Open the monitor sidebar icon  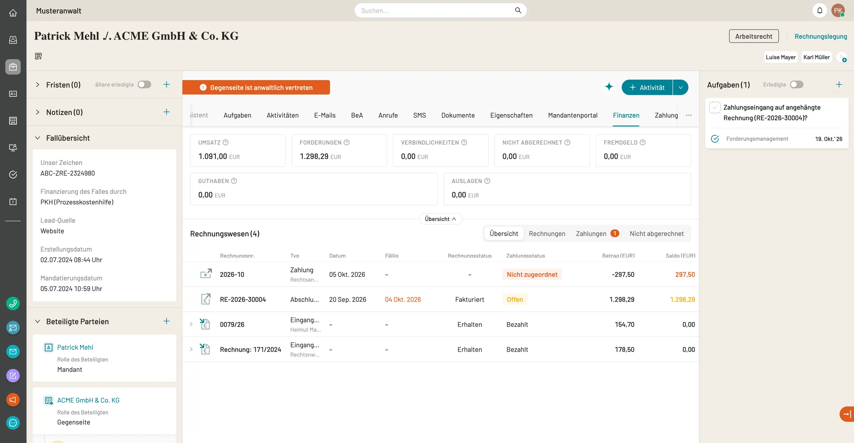13,148
